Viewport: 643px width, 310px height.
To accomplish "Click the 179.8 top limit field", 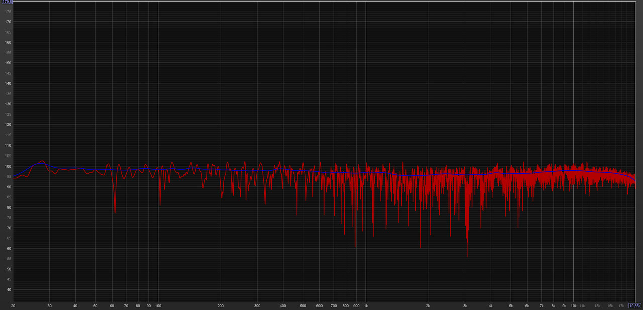I will pyautogui.click(x=8, y=2).
